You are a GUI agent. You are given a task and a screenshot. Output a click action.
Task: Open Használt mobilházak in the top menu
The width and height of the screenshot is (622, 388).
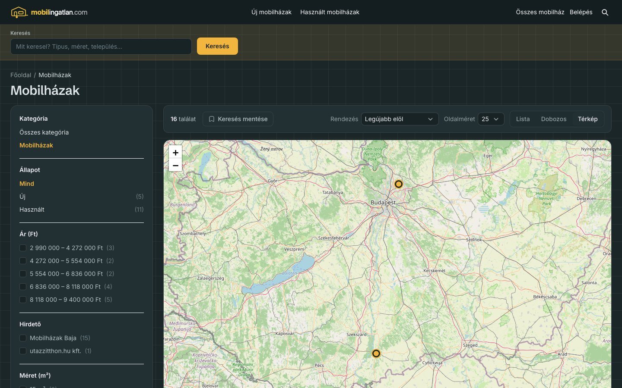click(x=330, y=12)
